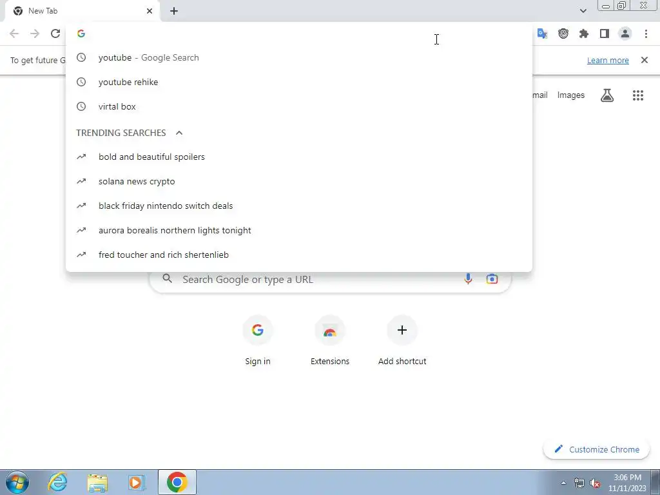Dismiss the info bar with X
660x495 pixels.
pos(644,60)
